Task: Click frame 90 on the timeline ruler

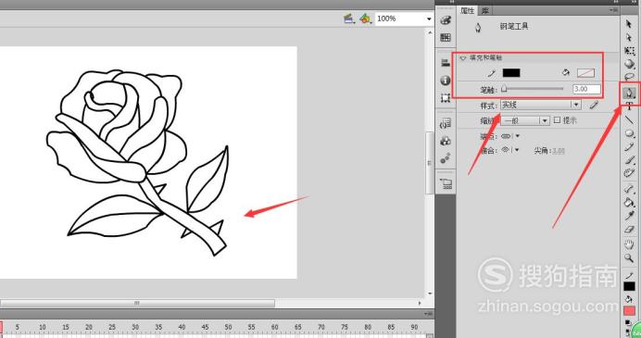Action: point(415,328)
